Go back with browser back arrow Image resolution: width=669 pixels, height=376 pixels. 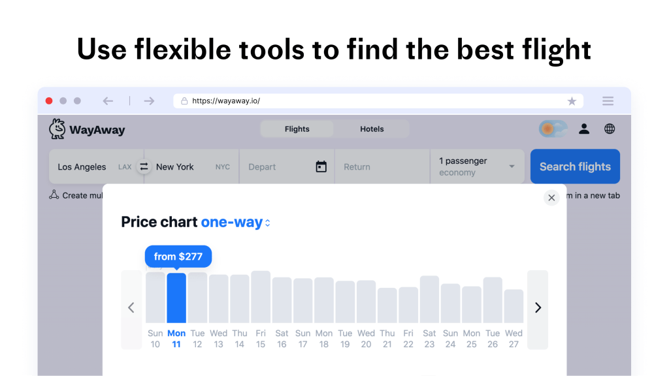click(108, 101)
